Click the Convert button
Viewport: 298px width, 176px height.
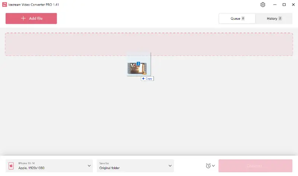coord(255,166)
